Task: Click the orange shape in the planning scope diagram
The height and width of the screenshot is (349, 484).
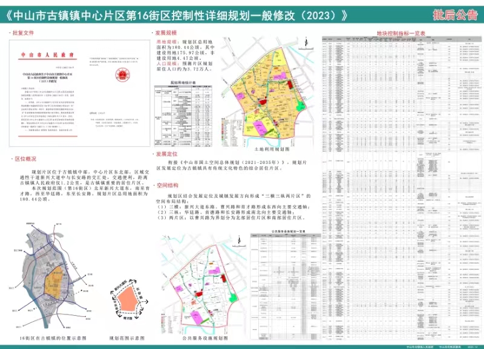Action: point(129,299)
